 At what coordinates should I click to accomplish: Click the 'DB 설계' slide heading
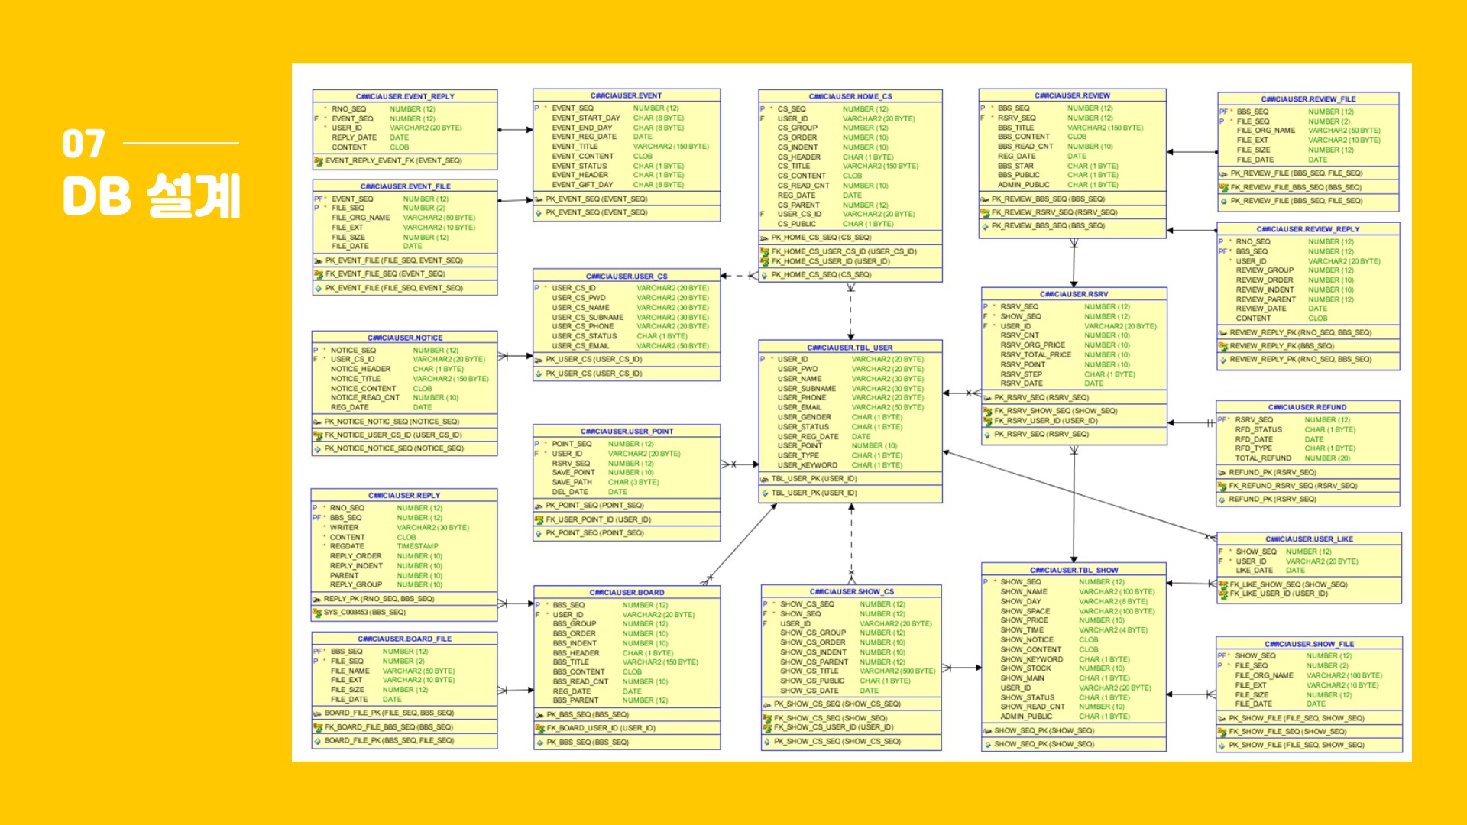(151, 196)
